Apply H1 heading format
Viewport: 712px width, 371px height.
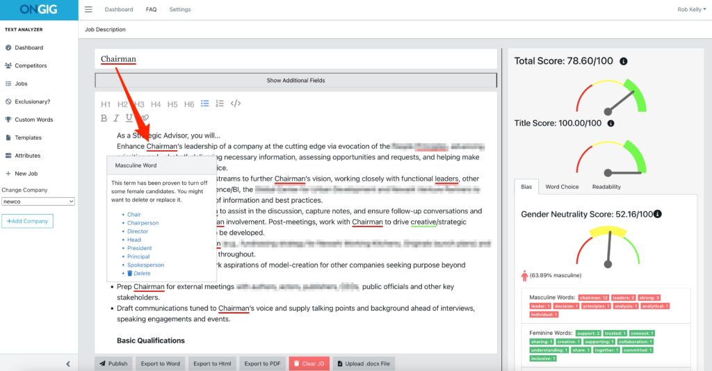point(106,104)
